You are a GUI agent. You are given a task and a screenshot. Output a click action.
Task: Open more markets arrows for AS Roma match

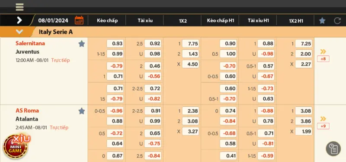coord(323,119)
